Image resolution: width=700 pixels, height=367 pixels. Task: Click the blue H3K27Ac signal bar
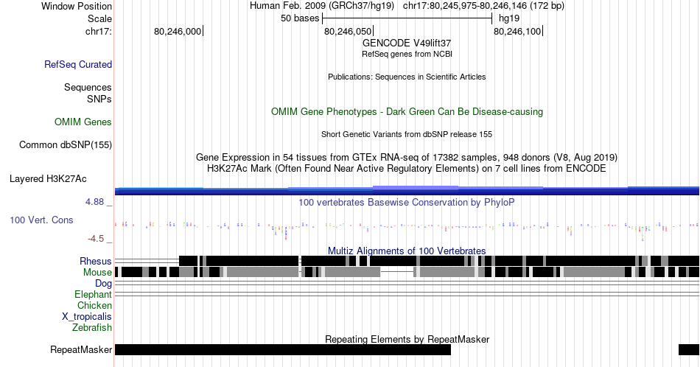click(x=407, y=191)
